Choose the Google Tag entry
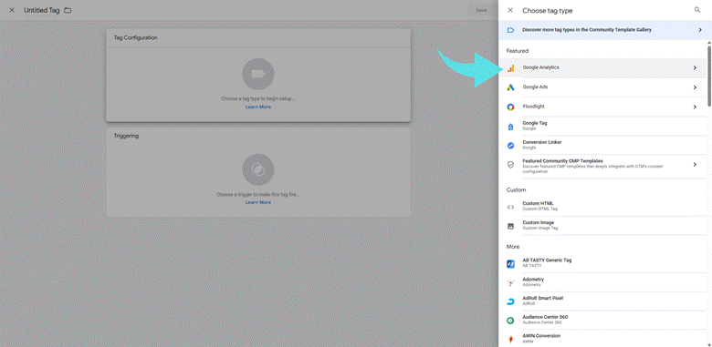The height and width of the screenshot is (347, 712). 602,126
